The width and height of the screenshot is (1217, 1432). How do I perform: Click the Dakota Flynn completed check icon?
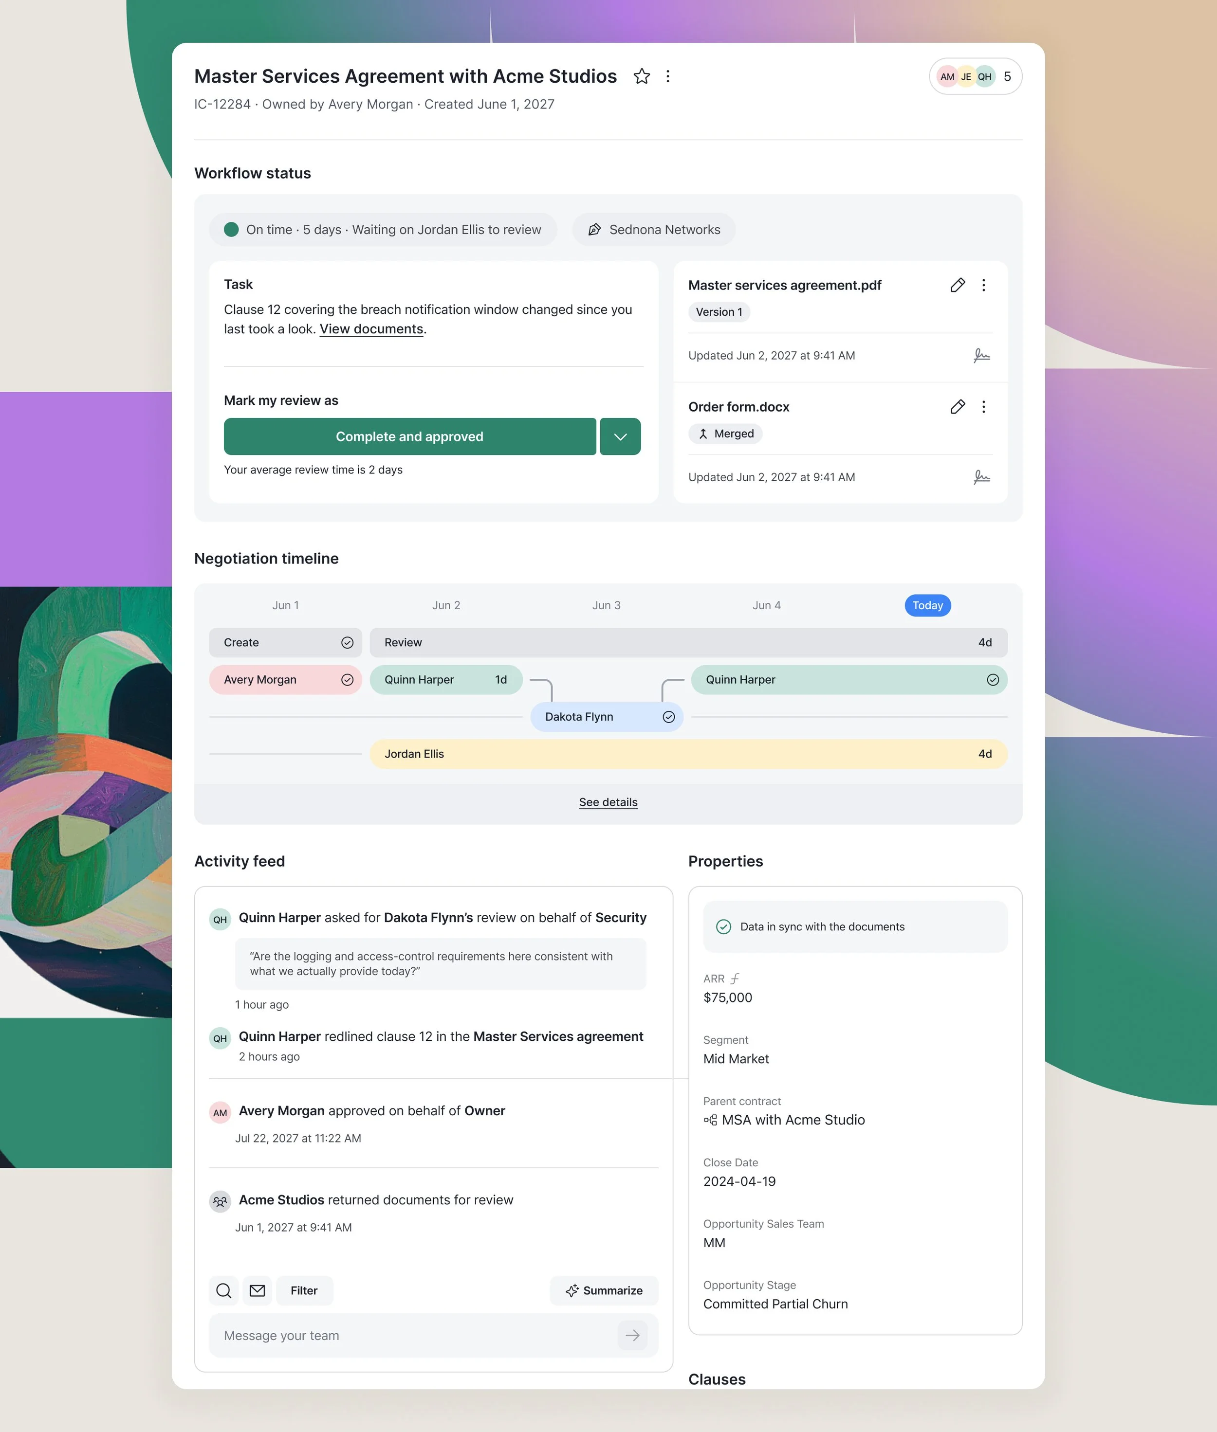(668, 717)
